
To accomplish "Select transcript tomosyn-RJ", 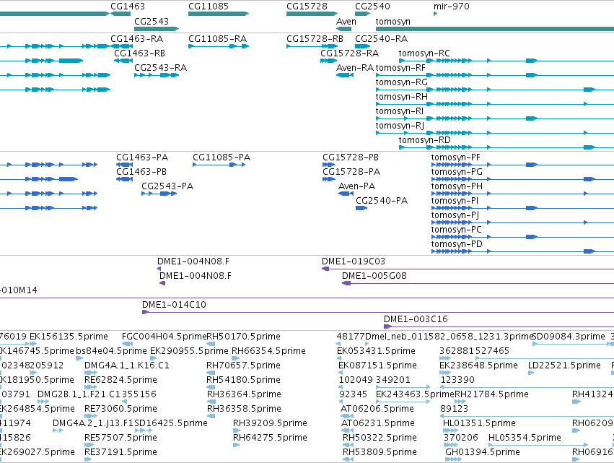I will (400, 126).
